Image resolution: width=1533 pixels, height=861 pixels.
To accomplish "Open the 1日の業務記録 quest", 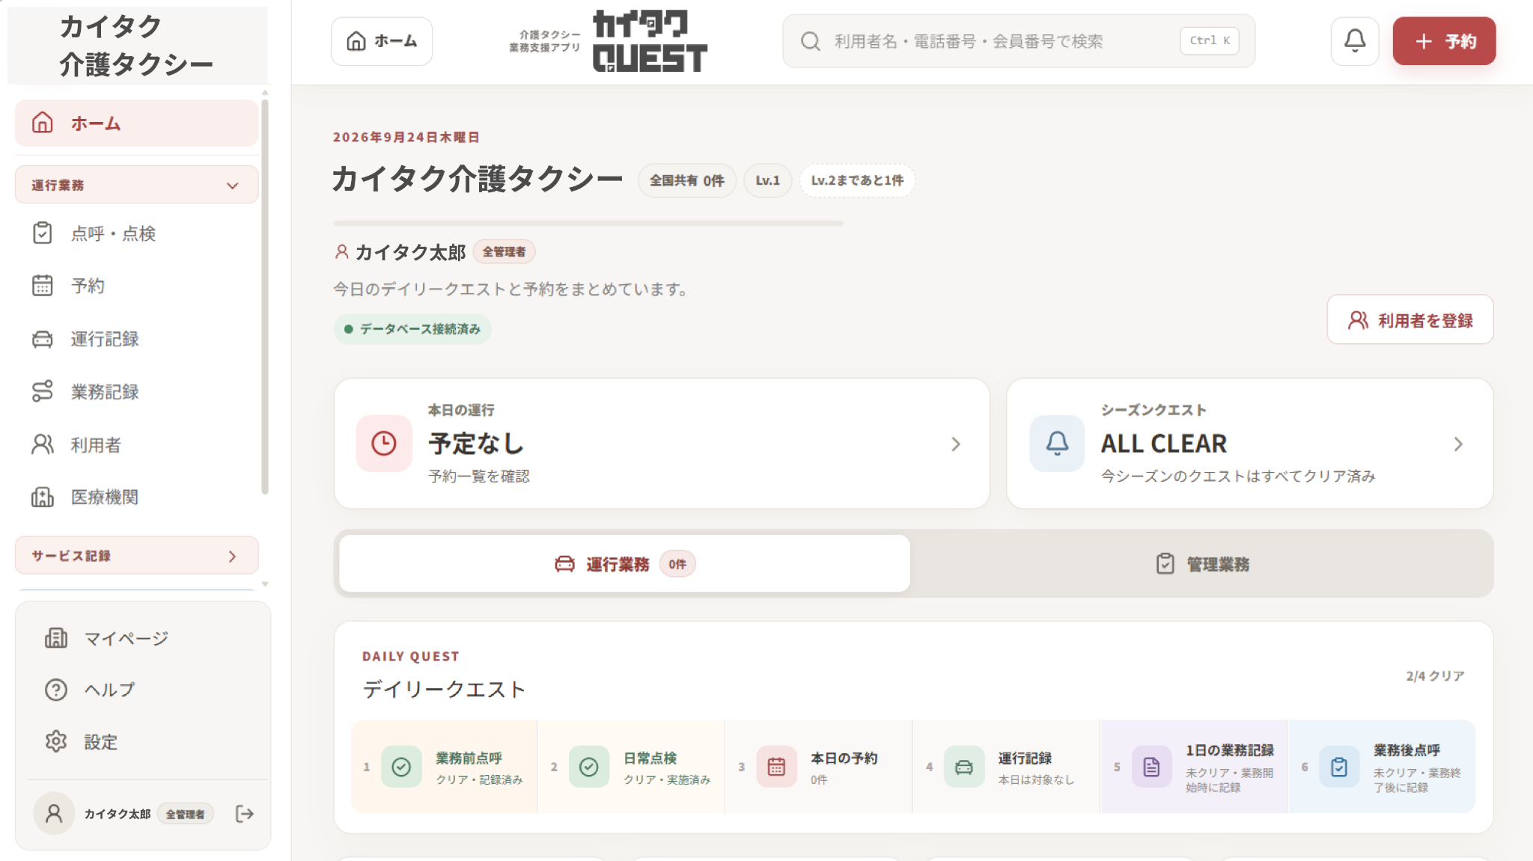I will [x=1195, y=767].
